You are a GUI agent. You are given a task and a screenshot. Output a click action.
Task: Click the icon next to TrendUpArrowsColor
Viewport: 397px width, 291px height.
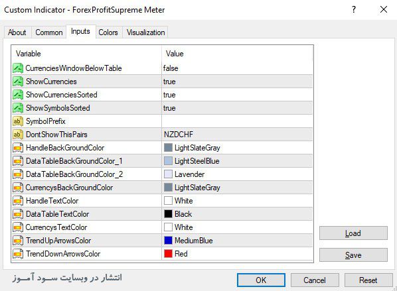click(18, 241)
